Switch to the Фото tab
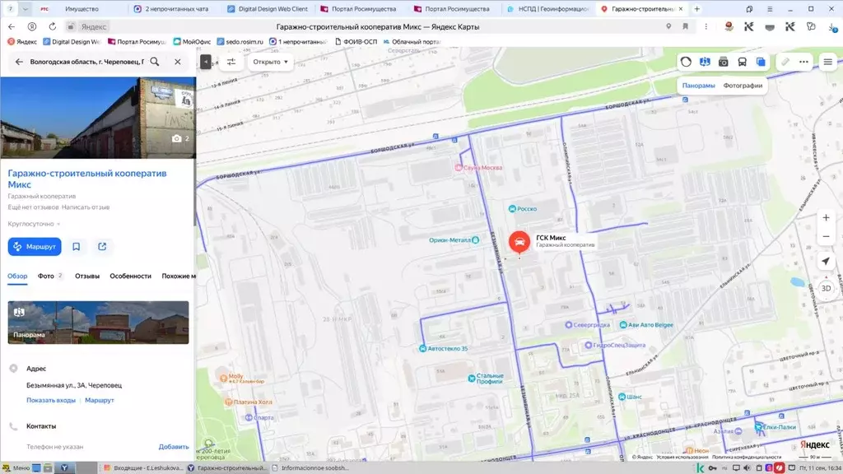This screenshot has height=474, width=843. (49, 276)
